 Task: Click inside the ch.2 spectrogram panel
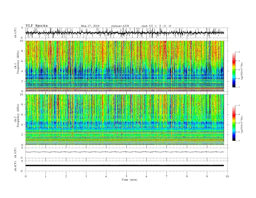point(124,120)
